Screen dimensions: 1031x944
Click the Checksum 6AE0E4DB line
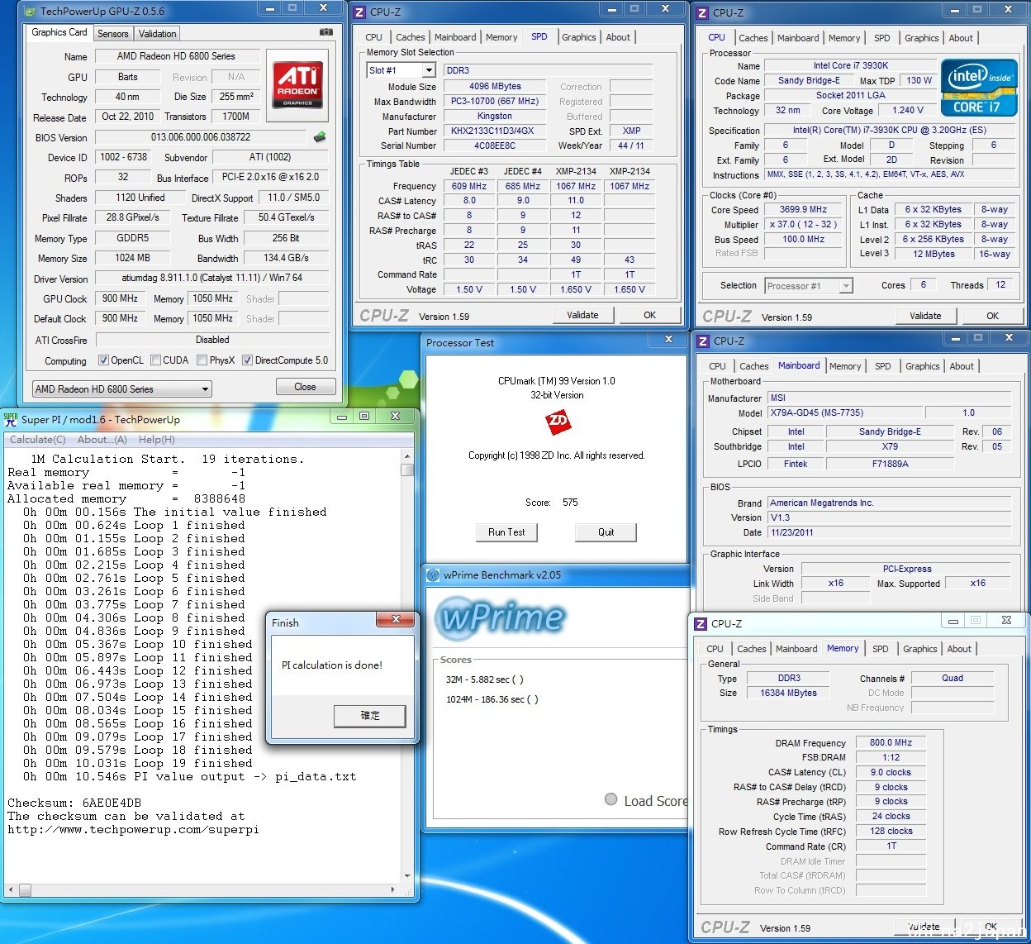point(74,803)
